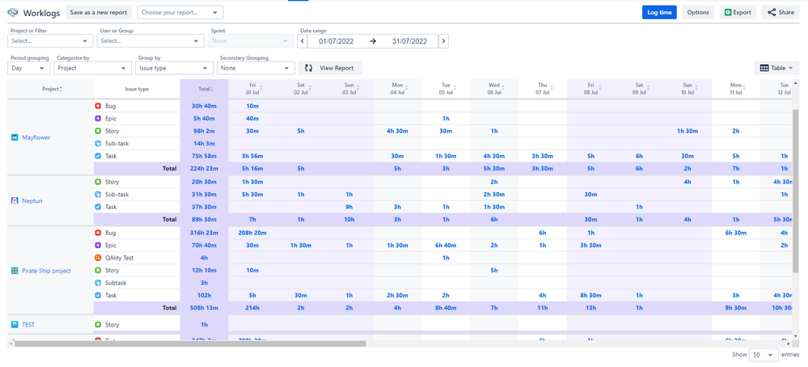
Task: Click the Pirate Ship project avatar icon
Action: coord(14,271)
